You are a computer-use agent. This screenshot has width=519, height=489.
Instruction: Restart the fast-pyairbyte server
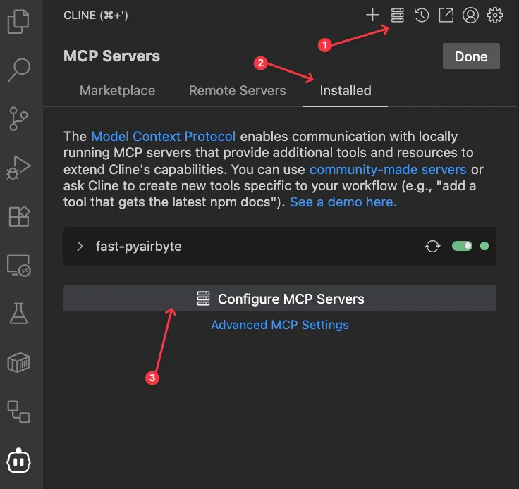432,247
